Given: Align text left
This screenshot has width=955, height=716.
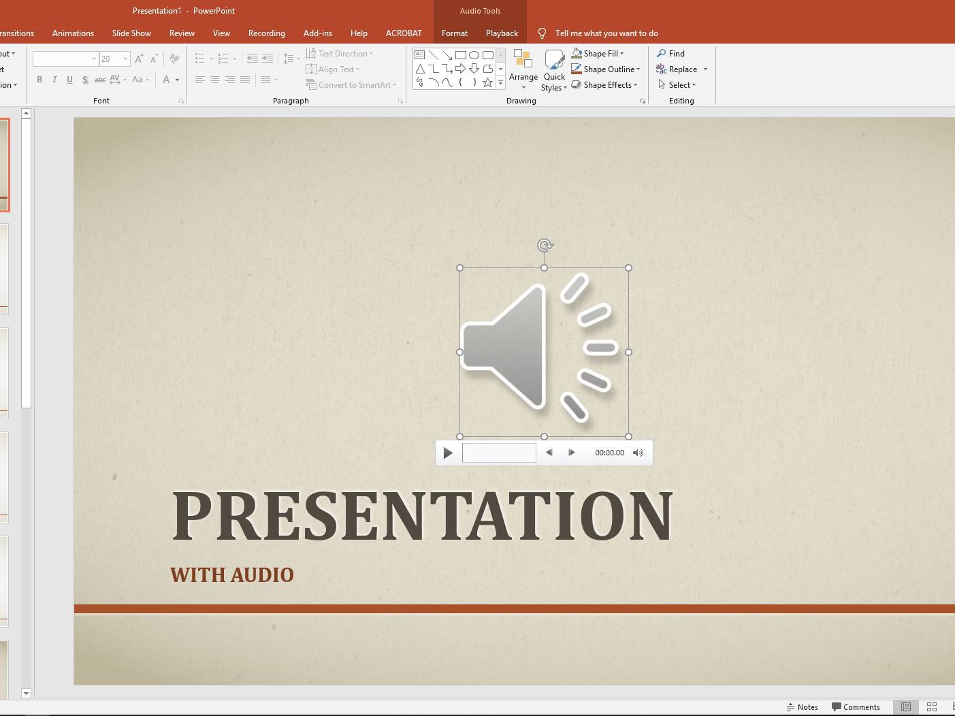Looking at the screenshot, I should point(199,80).
